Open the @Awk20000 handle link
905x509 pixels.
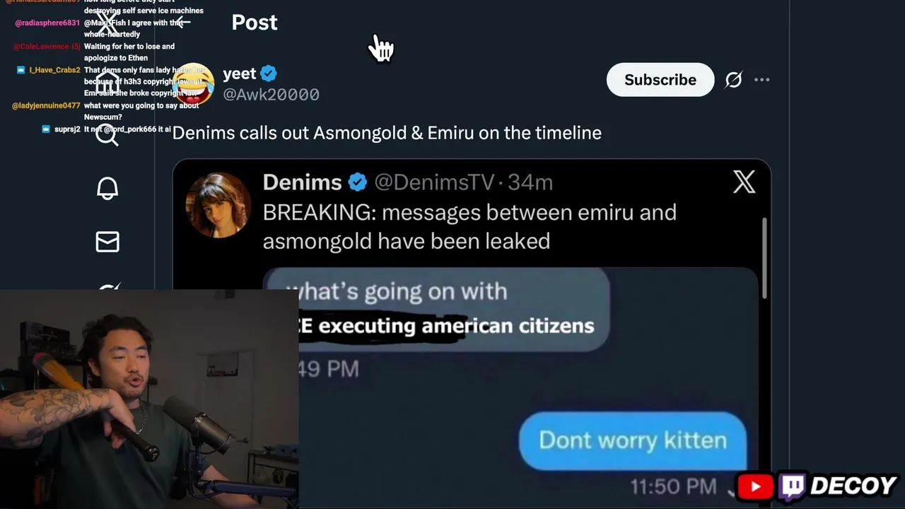pyautogui.click(x=271, y=95)
